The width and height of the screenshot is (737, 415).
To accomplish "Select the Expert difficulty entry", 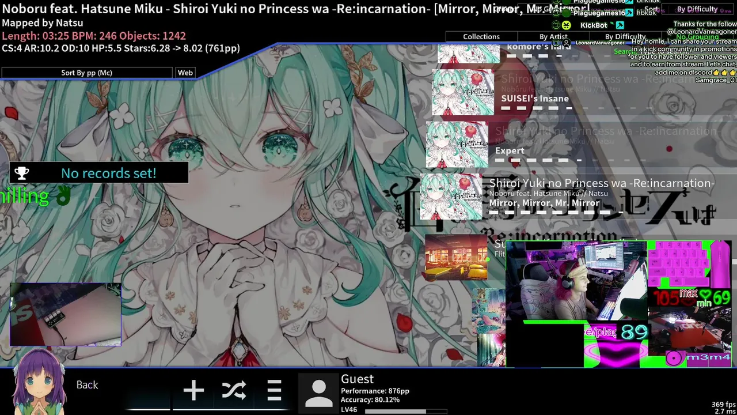I will tap(582, 145).
